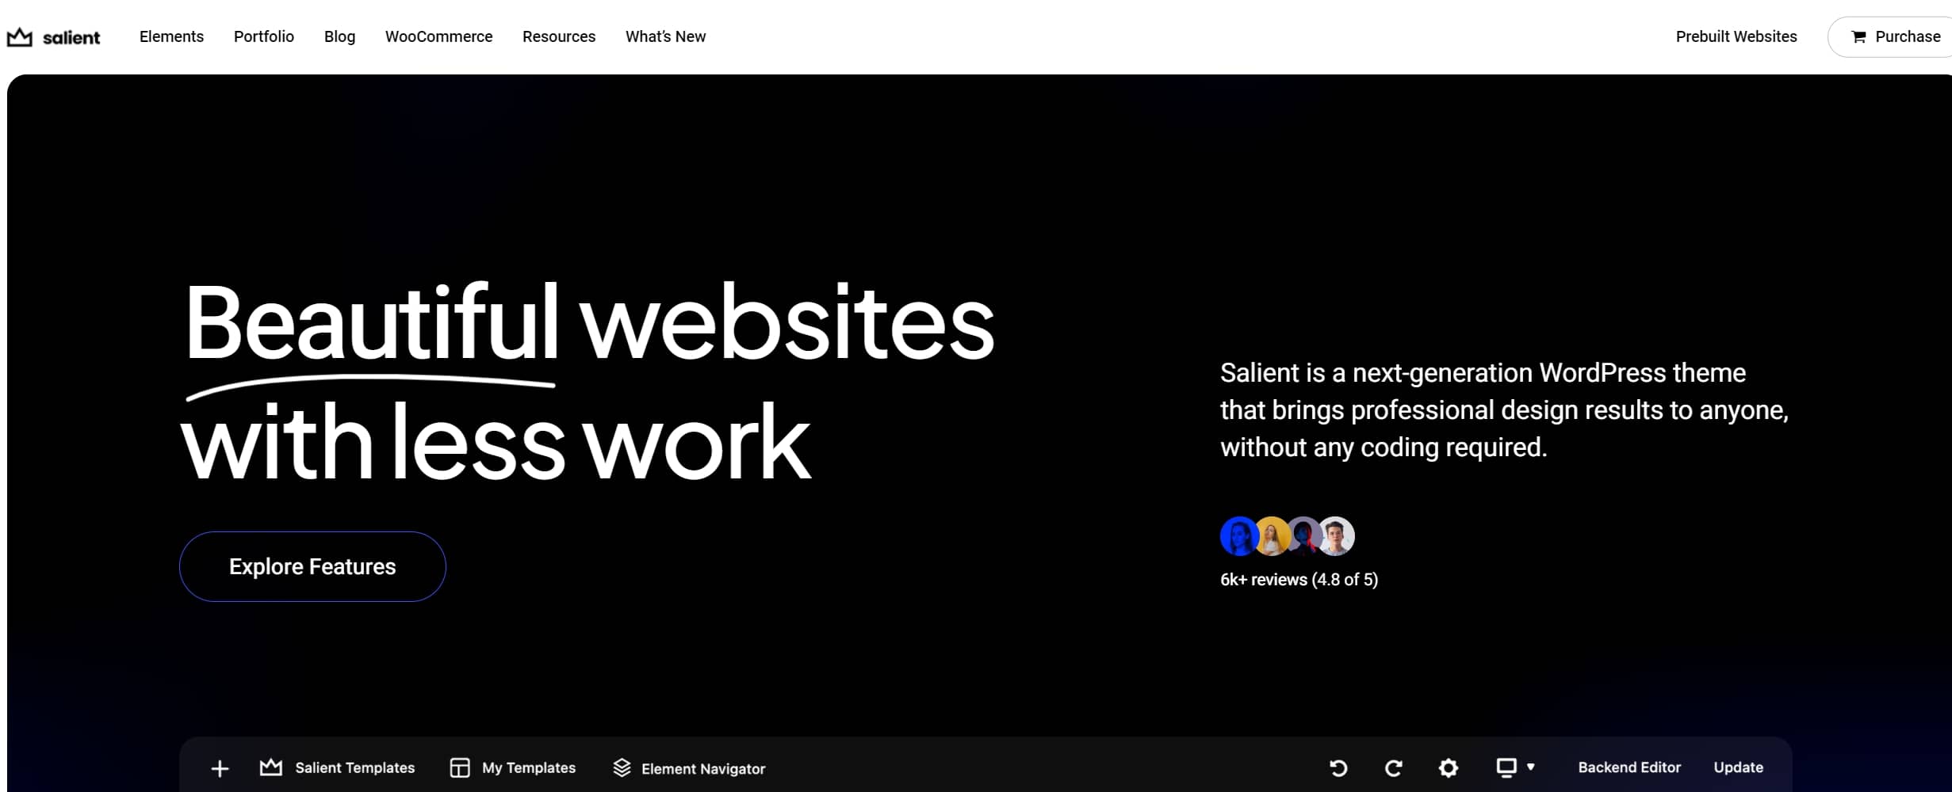Image resolution: width=1952 pixels, height=792 pixels.
Task: Click the redo arrow icon
Action: pyautogui.click(x=1393, y=767)
